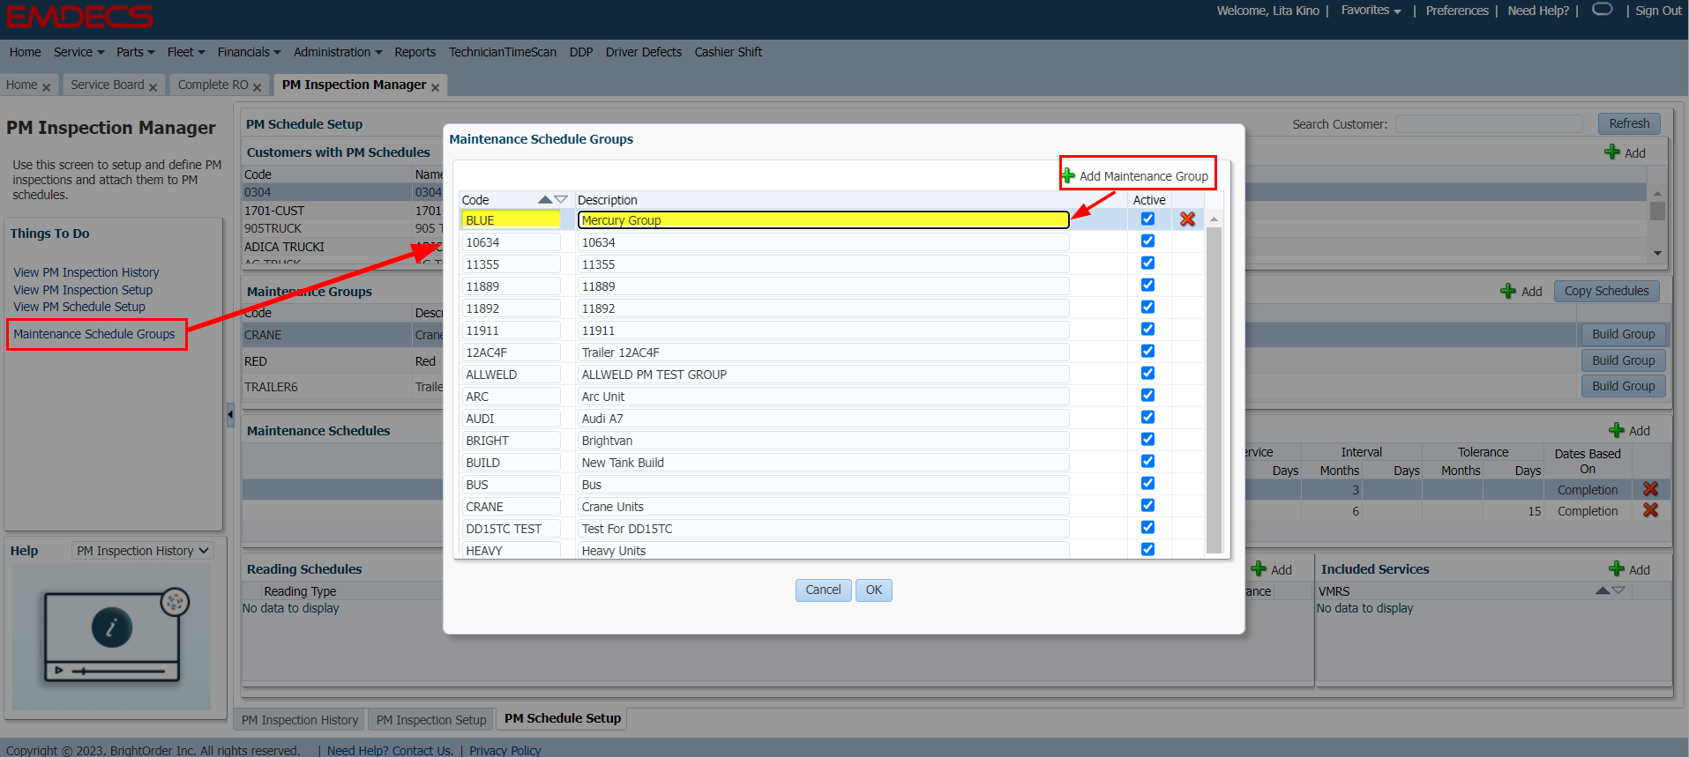Open View PM Inspection History link
Screen dimensions: 1689x757
(86, 272)
